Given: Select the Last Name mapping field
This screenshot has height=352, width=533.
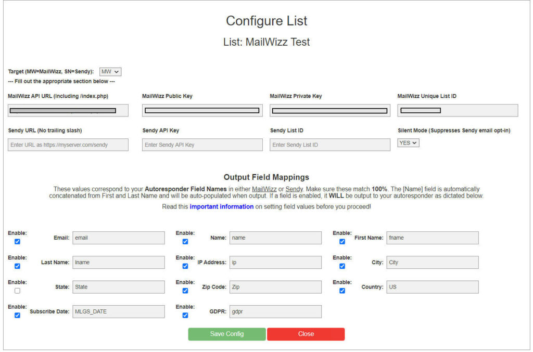Looking at the screenshot, I should (119, 263).
